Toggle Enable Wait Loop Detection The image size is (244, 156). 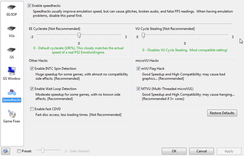pyautogui.click(x=32, y=89)
